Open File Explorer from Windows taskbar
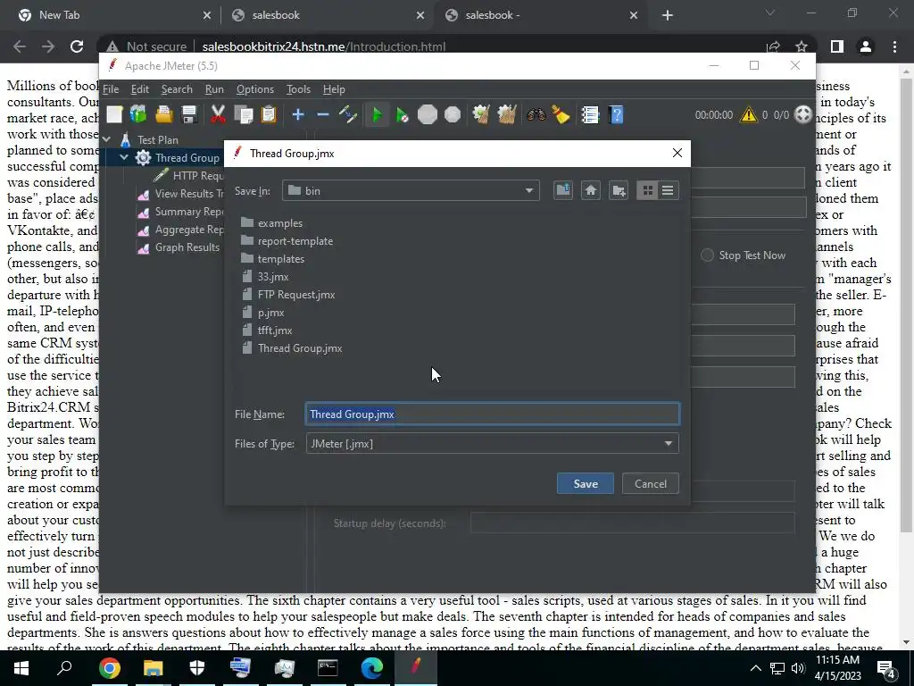Screen dimensions: 914x686 point(153,668)
